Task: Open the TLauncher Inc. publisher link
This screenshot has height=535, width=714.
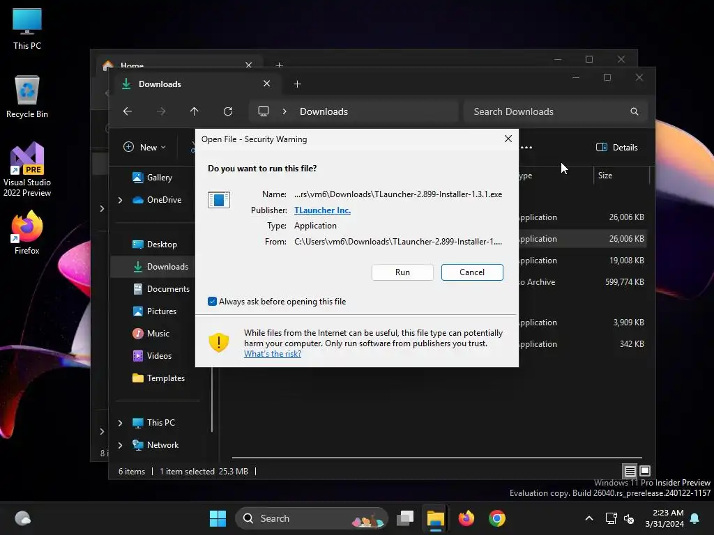Action: (322, 210)
